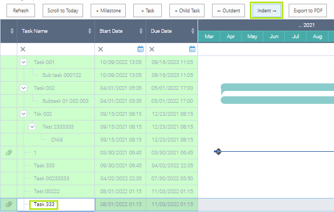The width and height of the screenshot is (334, 212).
Task: Clear the Start Date filter
Action: [100, 50]
